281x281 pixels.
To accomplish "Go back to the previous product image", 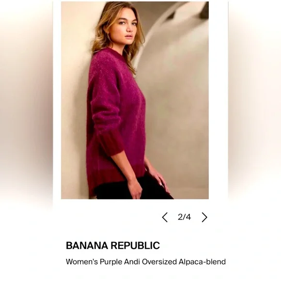I will tap(165, 218).
